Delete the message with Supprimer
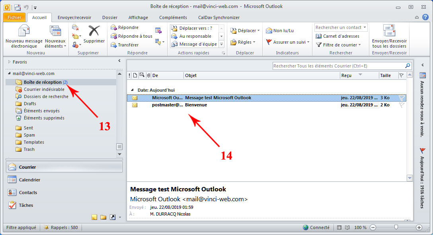This screenshot has height=235, width=433. click(94, 34)
